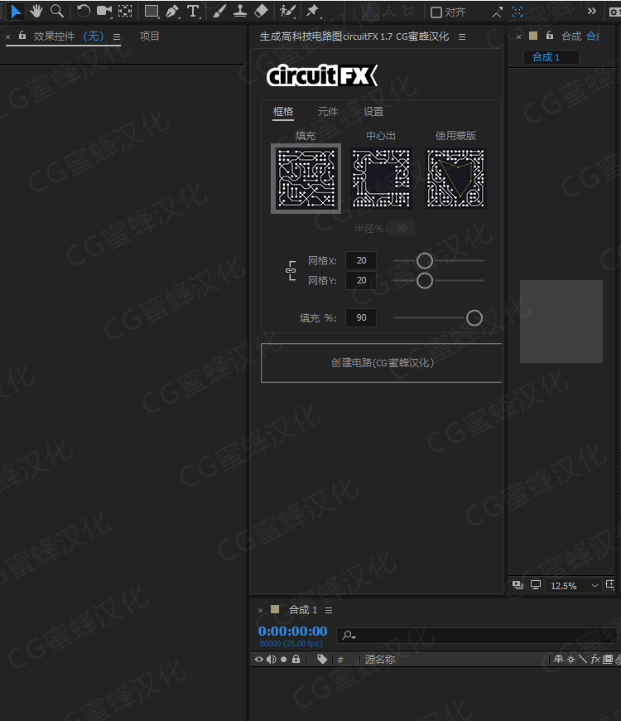Select the 合成 1 viewer tab

point(551,57)
